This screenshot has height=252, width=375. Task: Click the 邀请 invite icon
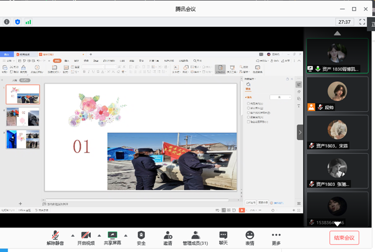(168, 237)
